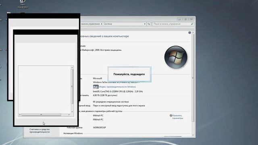Open the Nero WaveEditor desktop shortcut
The image size is (258, 145).
point(23,4)
